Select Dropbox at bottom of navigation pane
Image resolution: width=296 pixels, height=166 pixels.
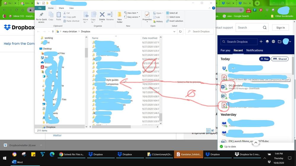tap(51, 127)
